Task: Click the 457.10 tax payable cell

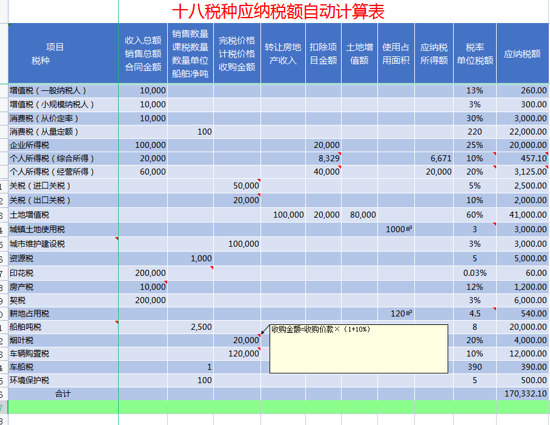Action: pyautogui.click(x=522, y=158)
